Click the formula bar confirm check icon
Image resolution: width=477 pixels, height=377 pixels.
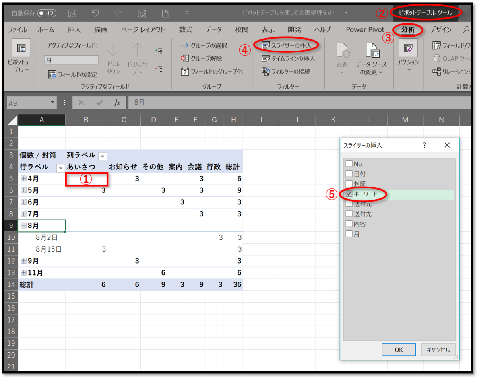point(99,103)
